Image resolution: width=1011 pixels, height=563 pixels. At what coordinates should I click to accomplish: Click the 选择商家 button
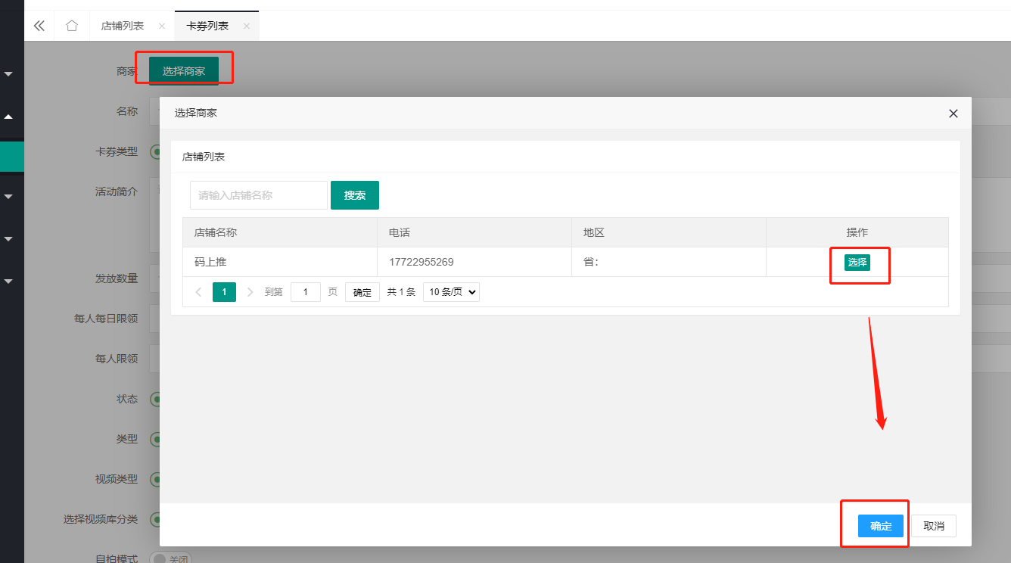[184, 71]
